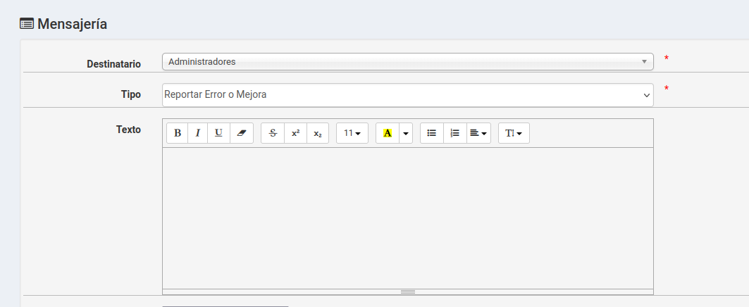The image size is (749, 307).
Task: Click the Mensajería list icon in the header
Action: (27, 24)
